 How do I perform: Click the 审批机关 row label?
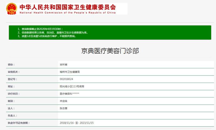tap(14, 72)
